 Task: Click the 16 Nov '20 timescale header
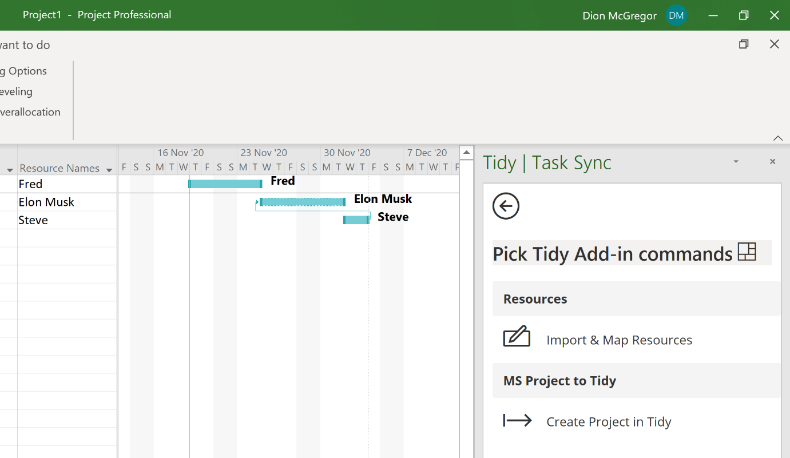coord(181,153)
